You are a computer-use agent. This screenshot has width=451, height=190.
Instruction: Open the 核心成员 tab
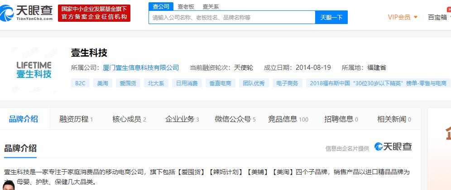[x=129, y=119]
